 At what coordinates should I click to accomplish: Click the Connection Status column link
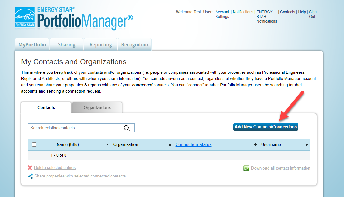[x=194, y=144]
